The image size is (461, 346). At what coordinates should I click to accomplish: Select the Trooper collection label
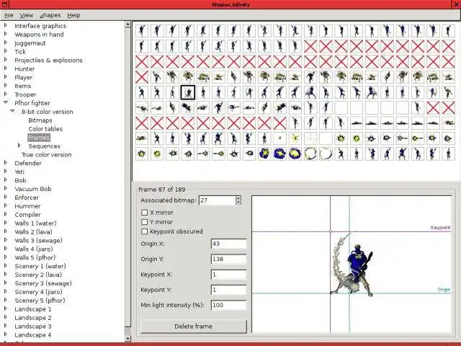[x=25, y=94]
